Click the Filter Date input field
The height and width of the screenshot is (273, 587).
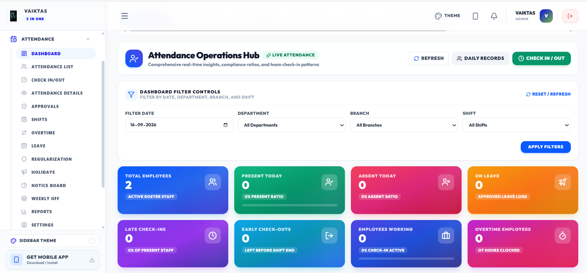tap(179, 125)
